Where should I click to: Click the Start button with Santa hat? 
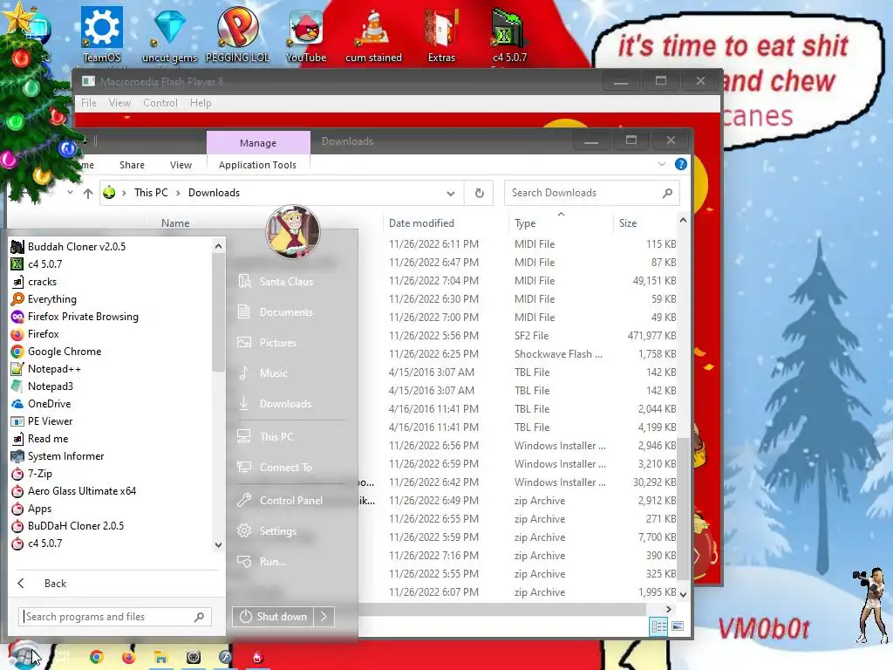click(23, 655)
